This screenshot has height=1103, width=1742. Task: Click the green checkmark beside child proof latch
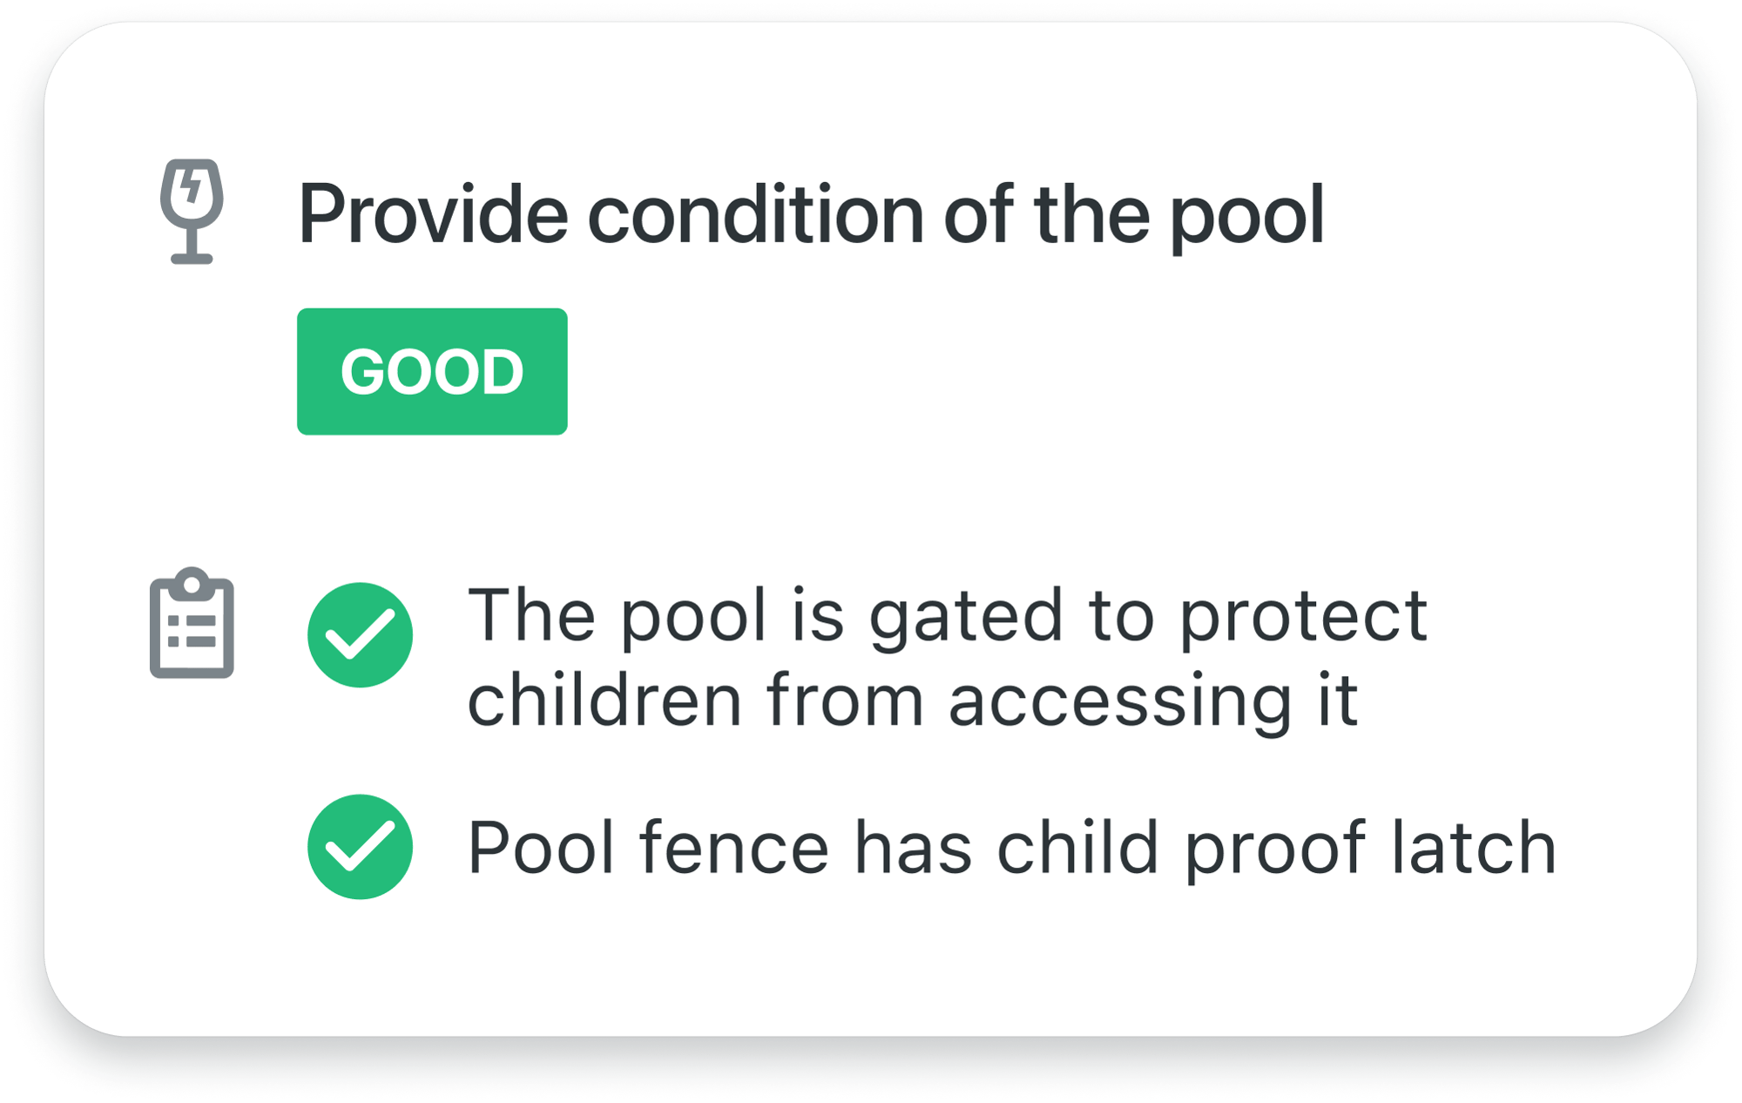360,847
